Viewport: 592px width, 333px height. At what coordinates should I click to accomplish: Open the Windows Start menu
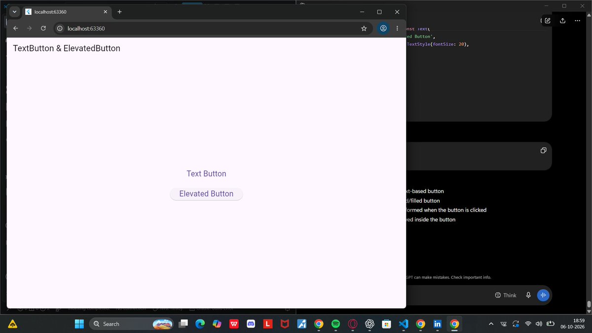79,324
